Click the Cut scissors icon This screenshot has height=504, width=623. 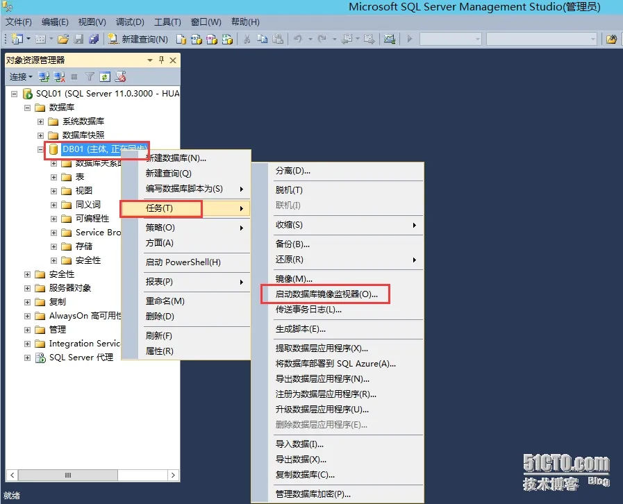point(247,39)
